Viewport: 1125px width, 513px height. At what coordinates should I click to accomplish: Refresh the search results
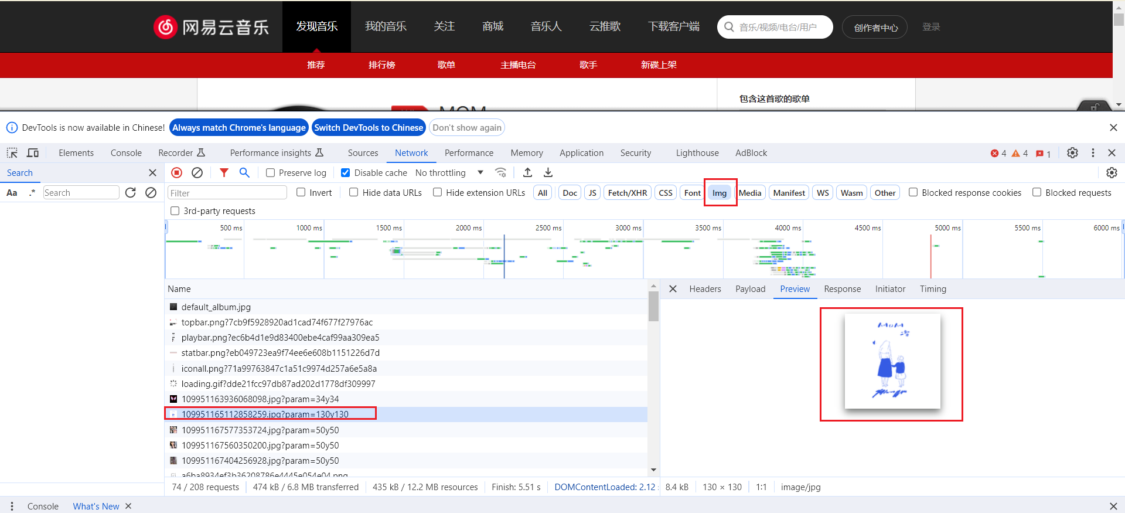pyautogui.click(x=131, y=193)
